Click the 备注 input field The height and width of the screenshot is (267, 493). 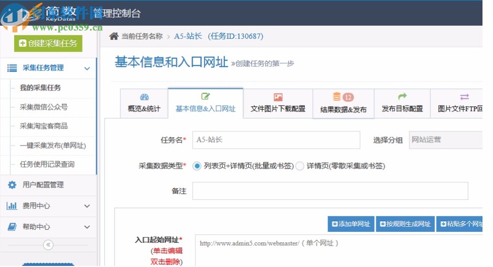click(x=330, y=191)
